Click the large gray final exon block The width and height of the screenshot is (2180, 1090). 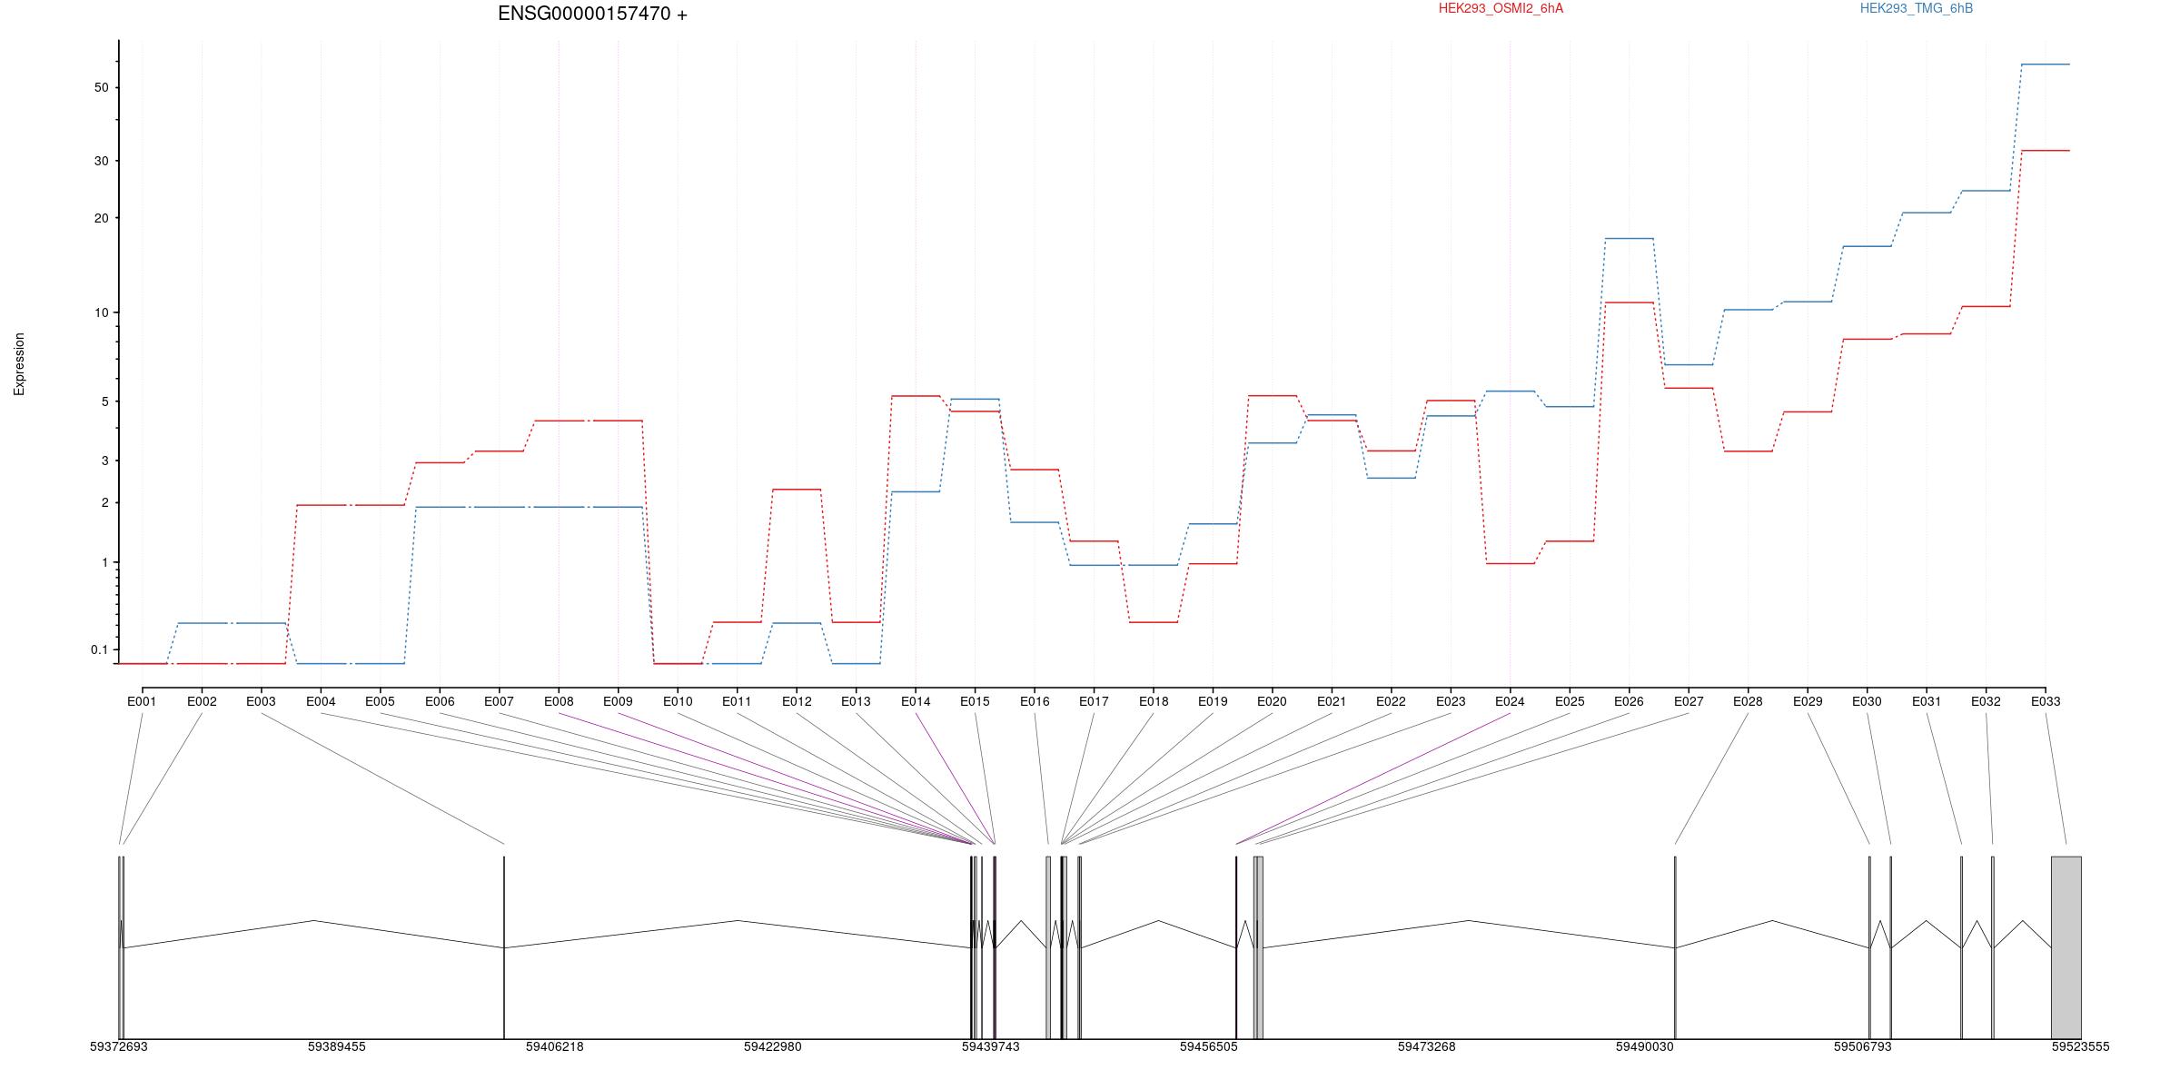click(2066, 946)
